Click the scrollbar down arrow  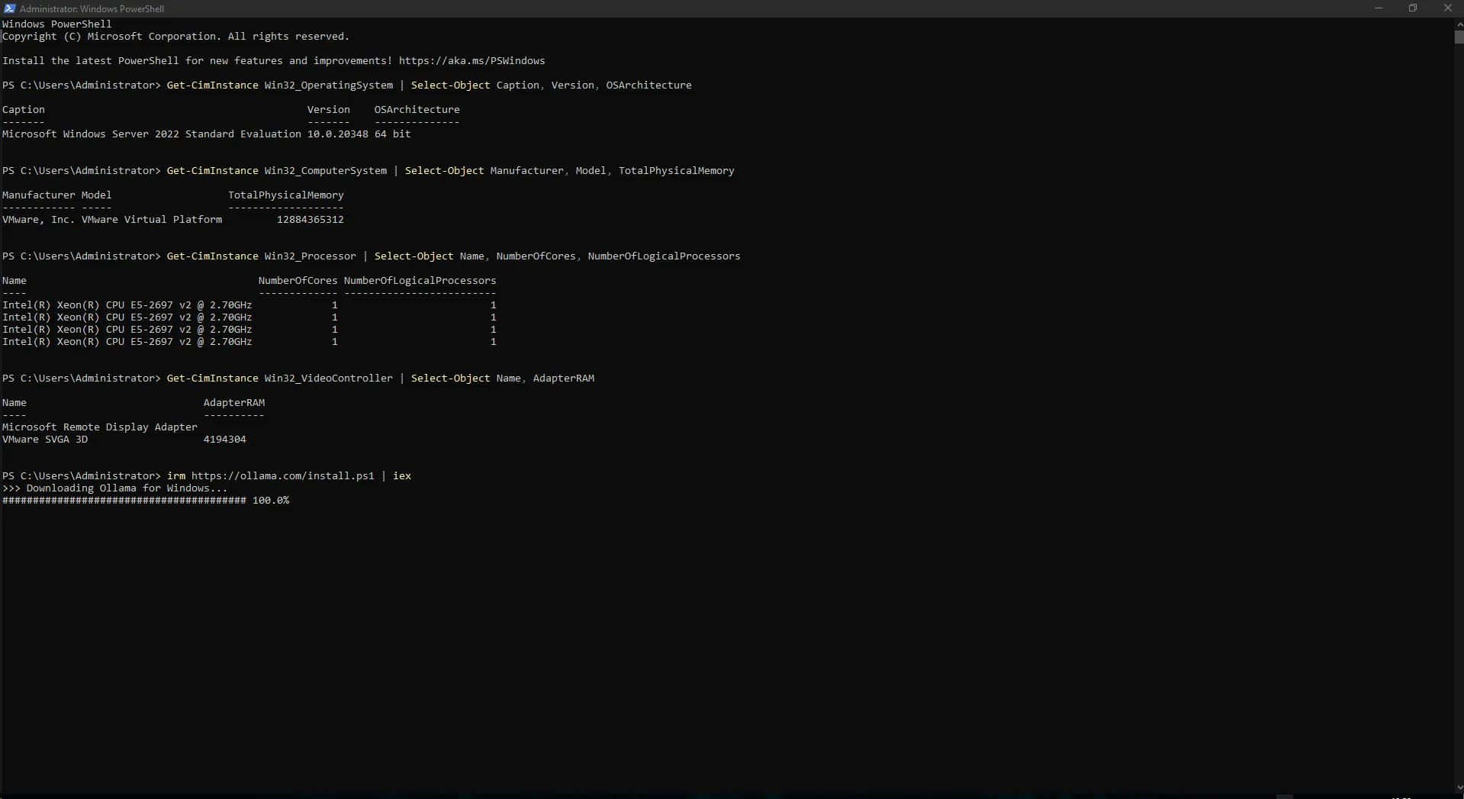point(1459,788)
